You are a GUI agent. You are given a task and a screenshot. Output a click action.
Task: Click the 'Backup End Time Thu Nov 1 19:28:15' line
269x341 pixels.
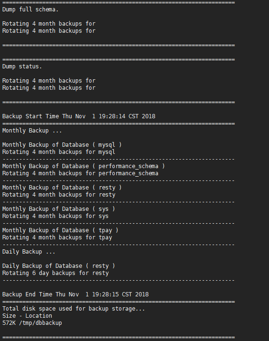point(75,294)
